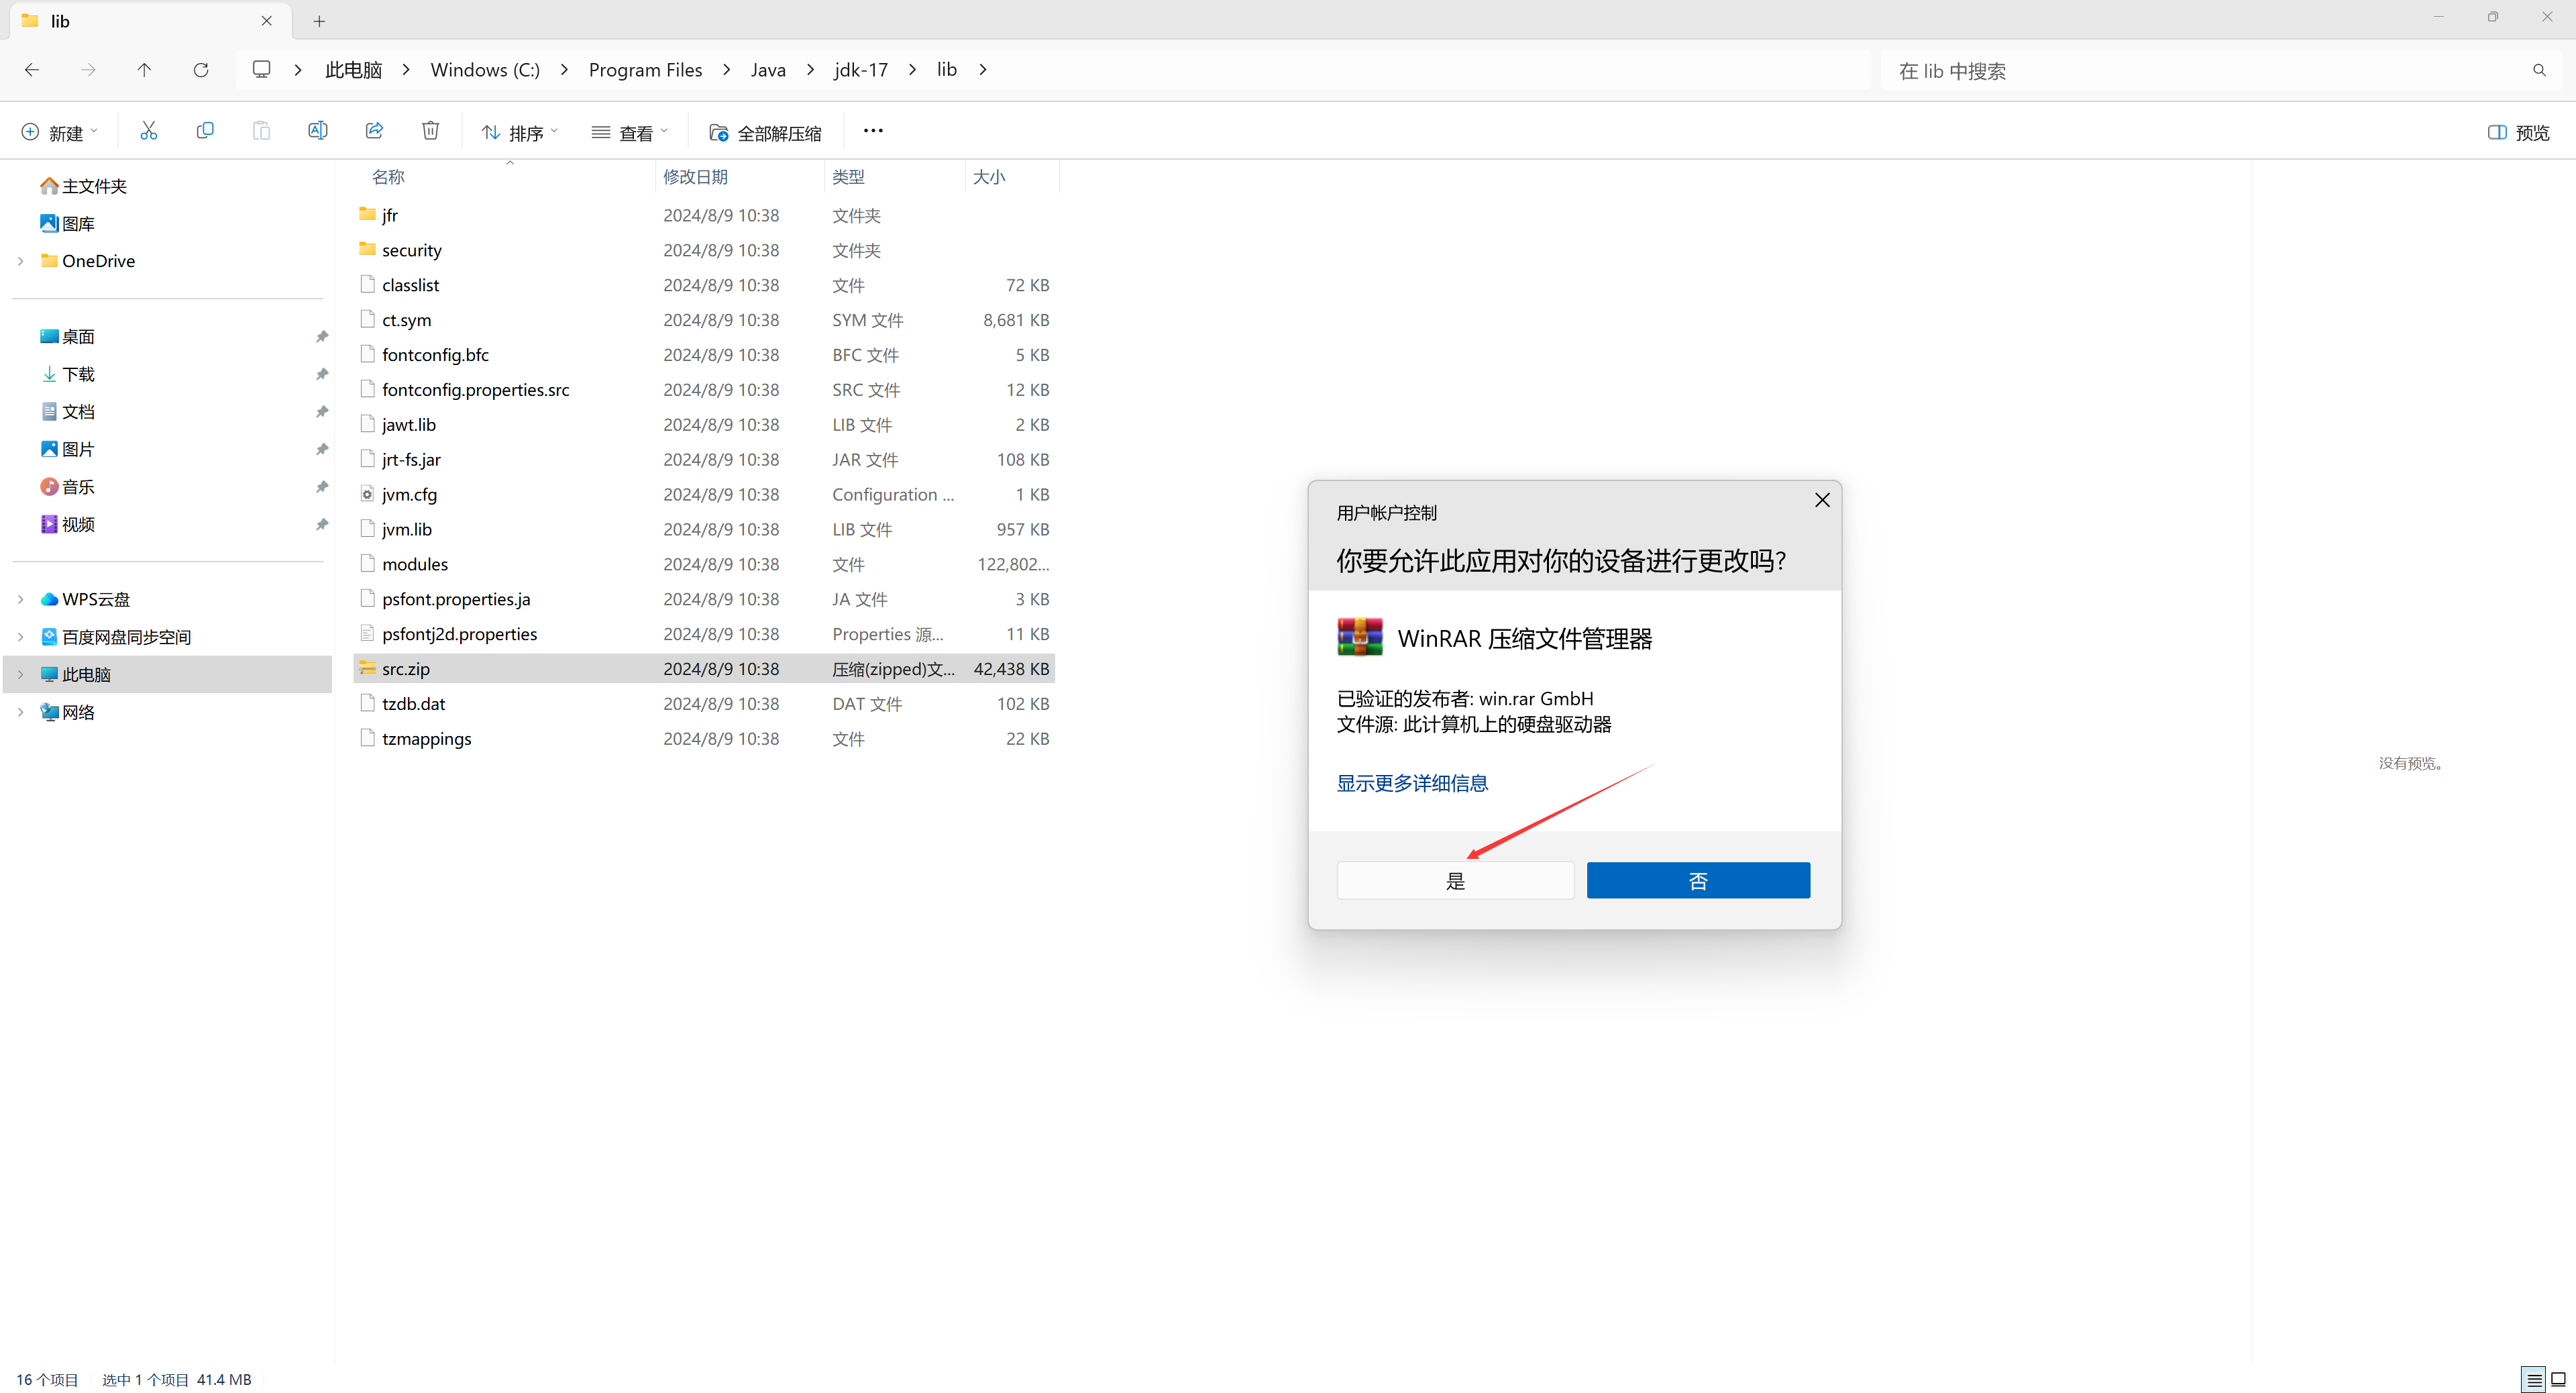
Task: Open a new tab with plus button
Action: click(x=319, y=21)
